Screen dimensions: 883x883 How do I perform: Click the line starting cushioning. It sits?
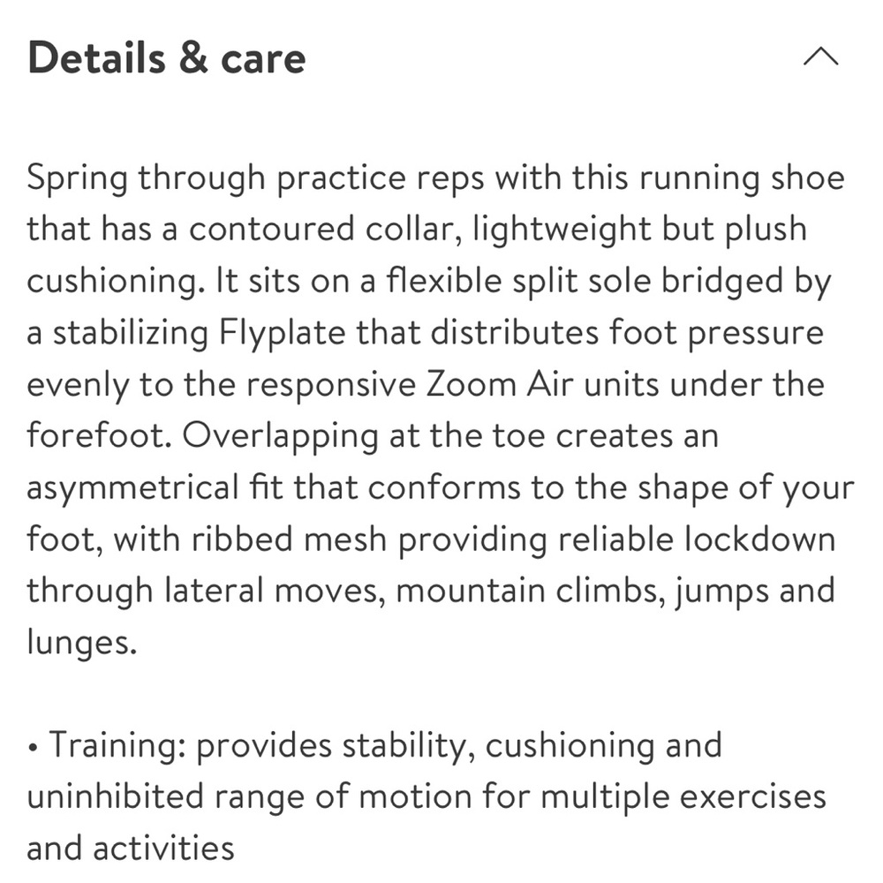coord(429,282)
